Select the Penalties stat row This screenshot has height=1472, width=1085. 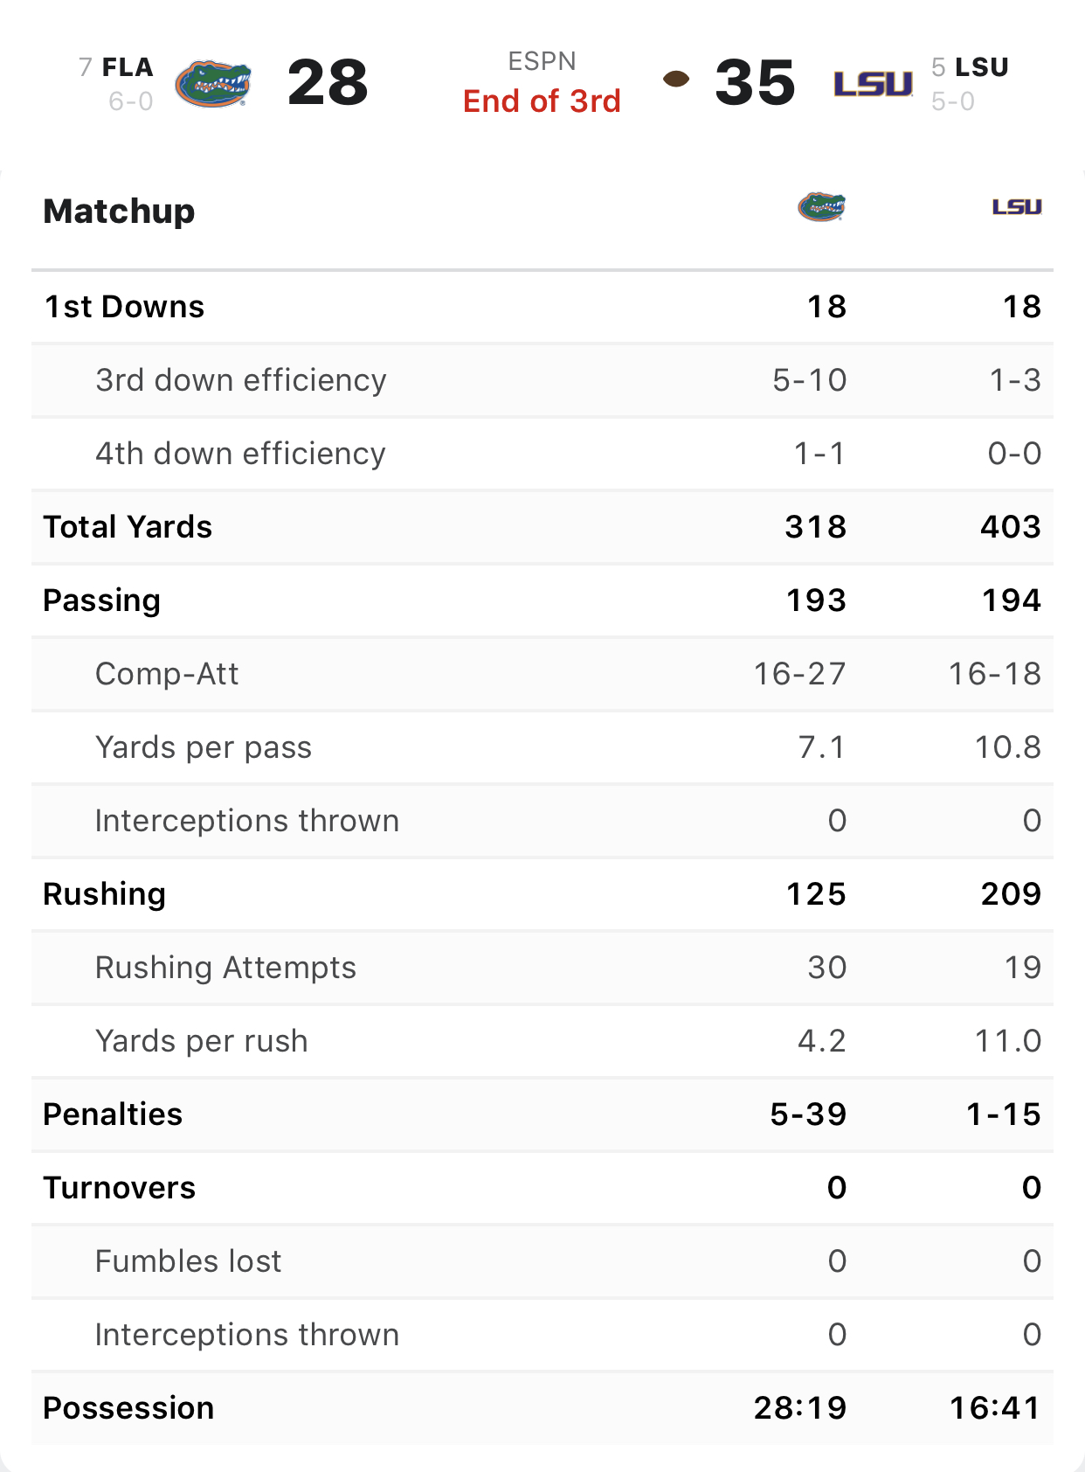(542, 1114)
